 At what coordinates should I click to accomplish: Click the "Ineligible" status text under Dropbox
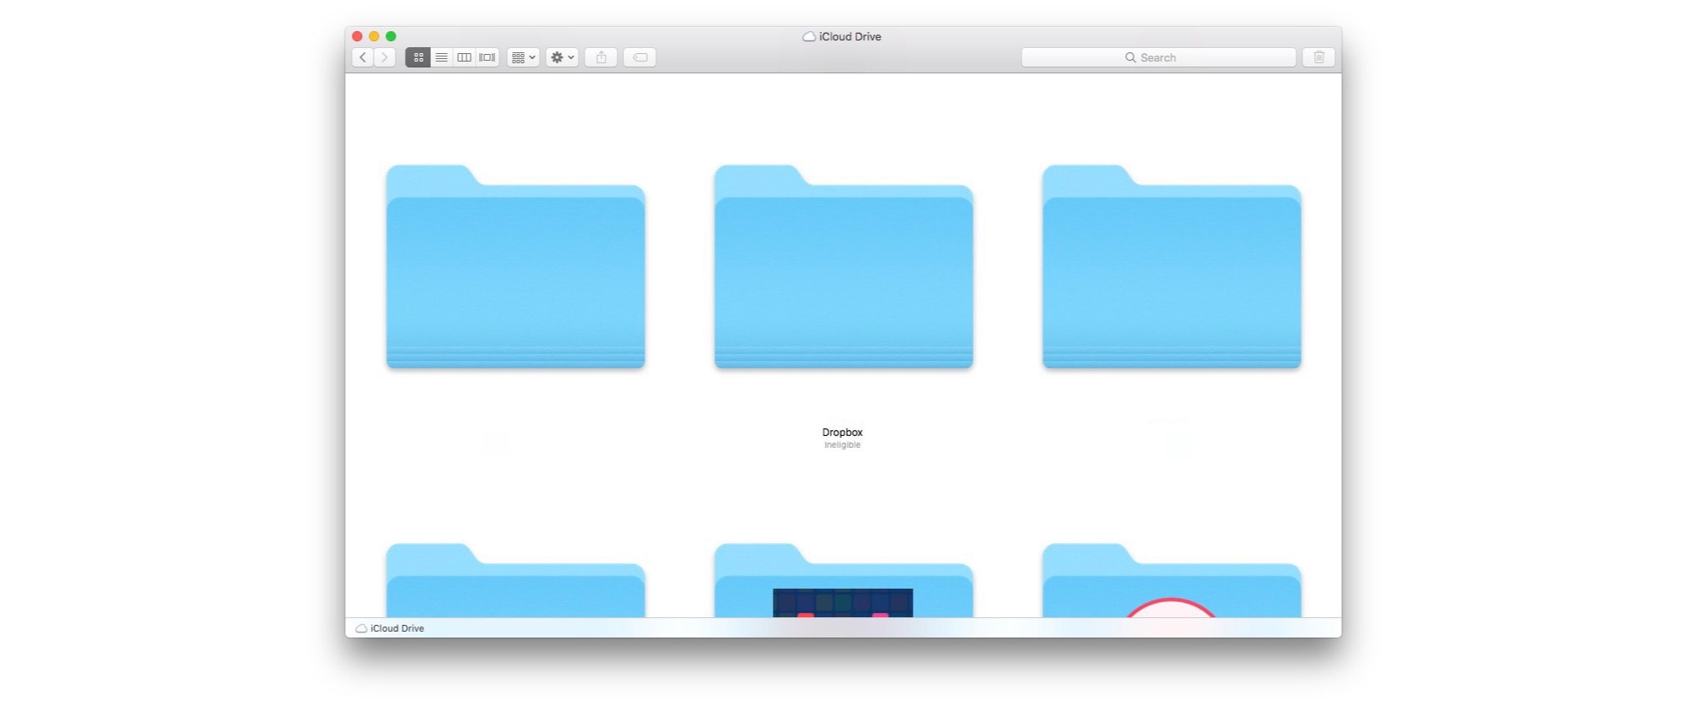(x=843, y=445)
